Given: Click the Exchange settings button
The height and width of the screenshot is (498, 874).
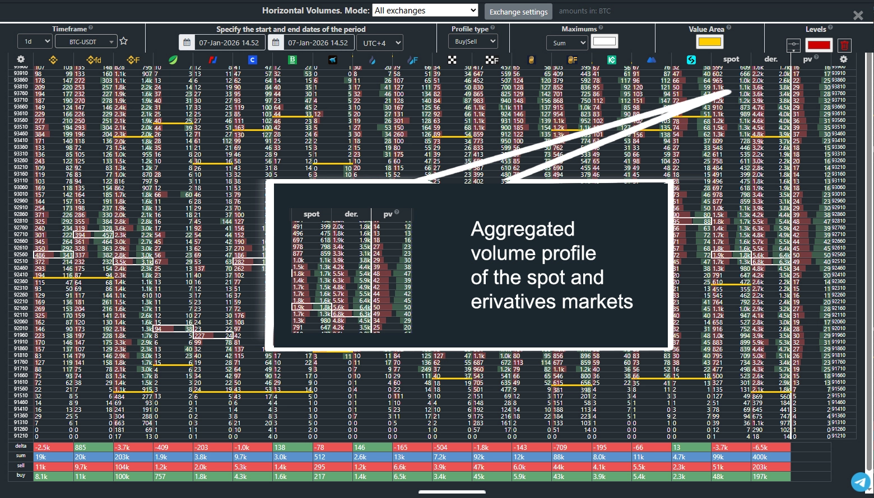Looking at the screenshot, I should point(518,12).
